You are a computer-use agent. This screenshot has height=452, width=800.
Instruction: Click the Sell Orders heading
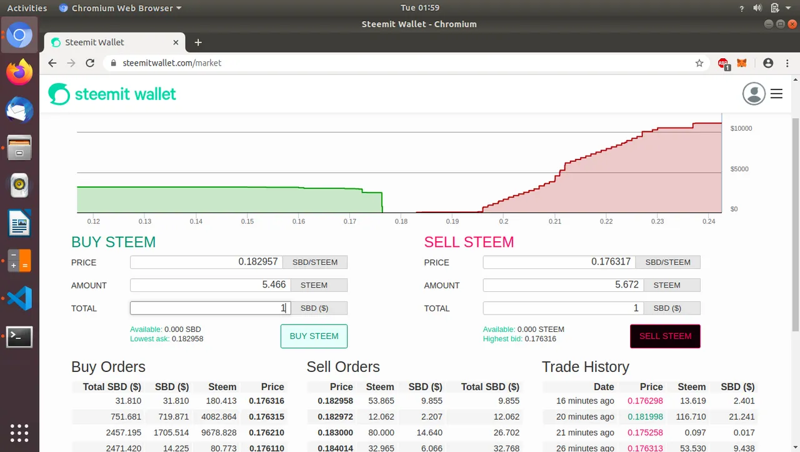343,367
